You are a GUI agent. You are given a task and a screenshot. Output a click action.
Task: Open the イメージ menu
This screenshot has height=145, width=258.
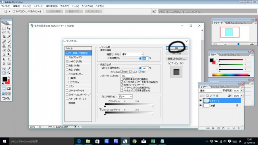click(x=27, y=6)
